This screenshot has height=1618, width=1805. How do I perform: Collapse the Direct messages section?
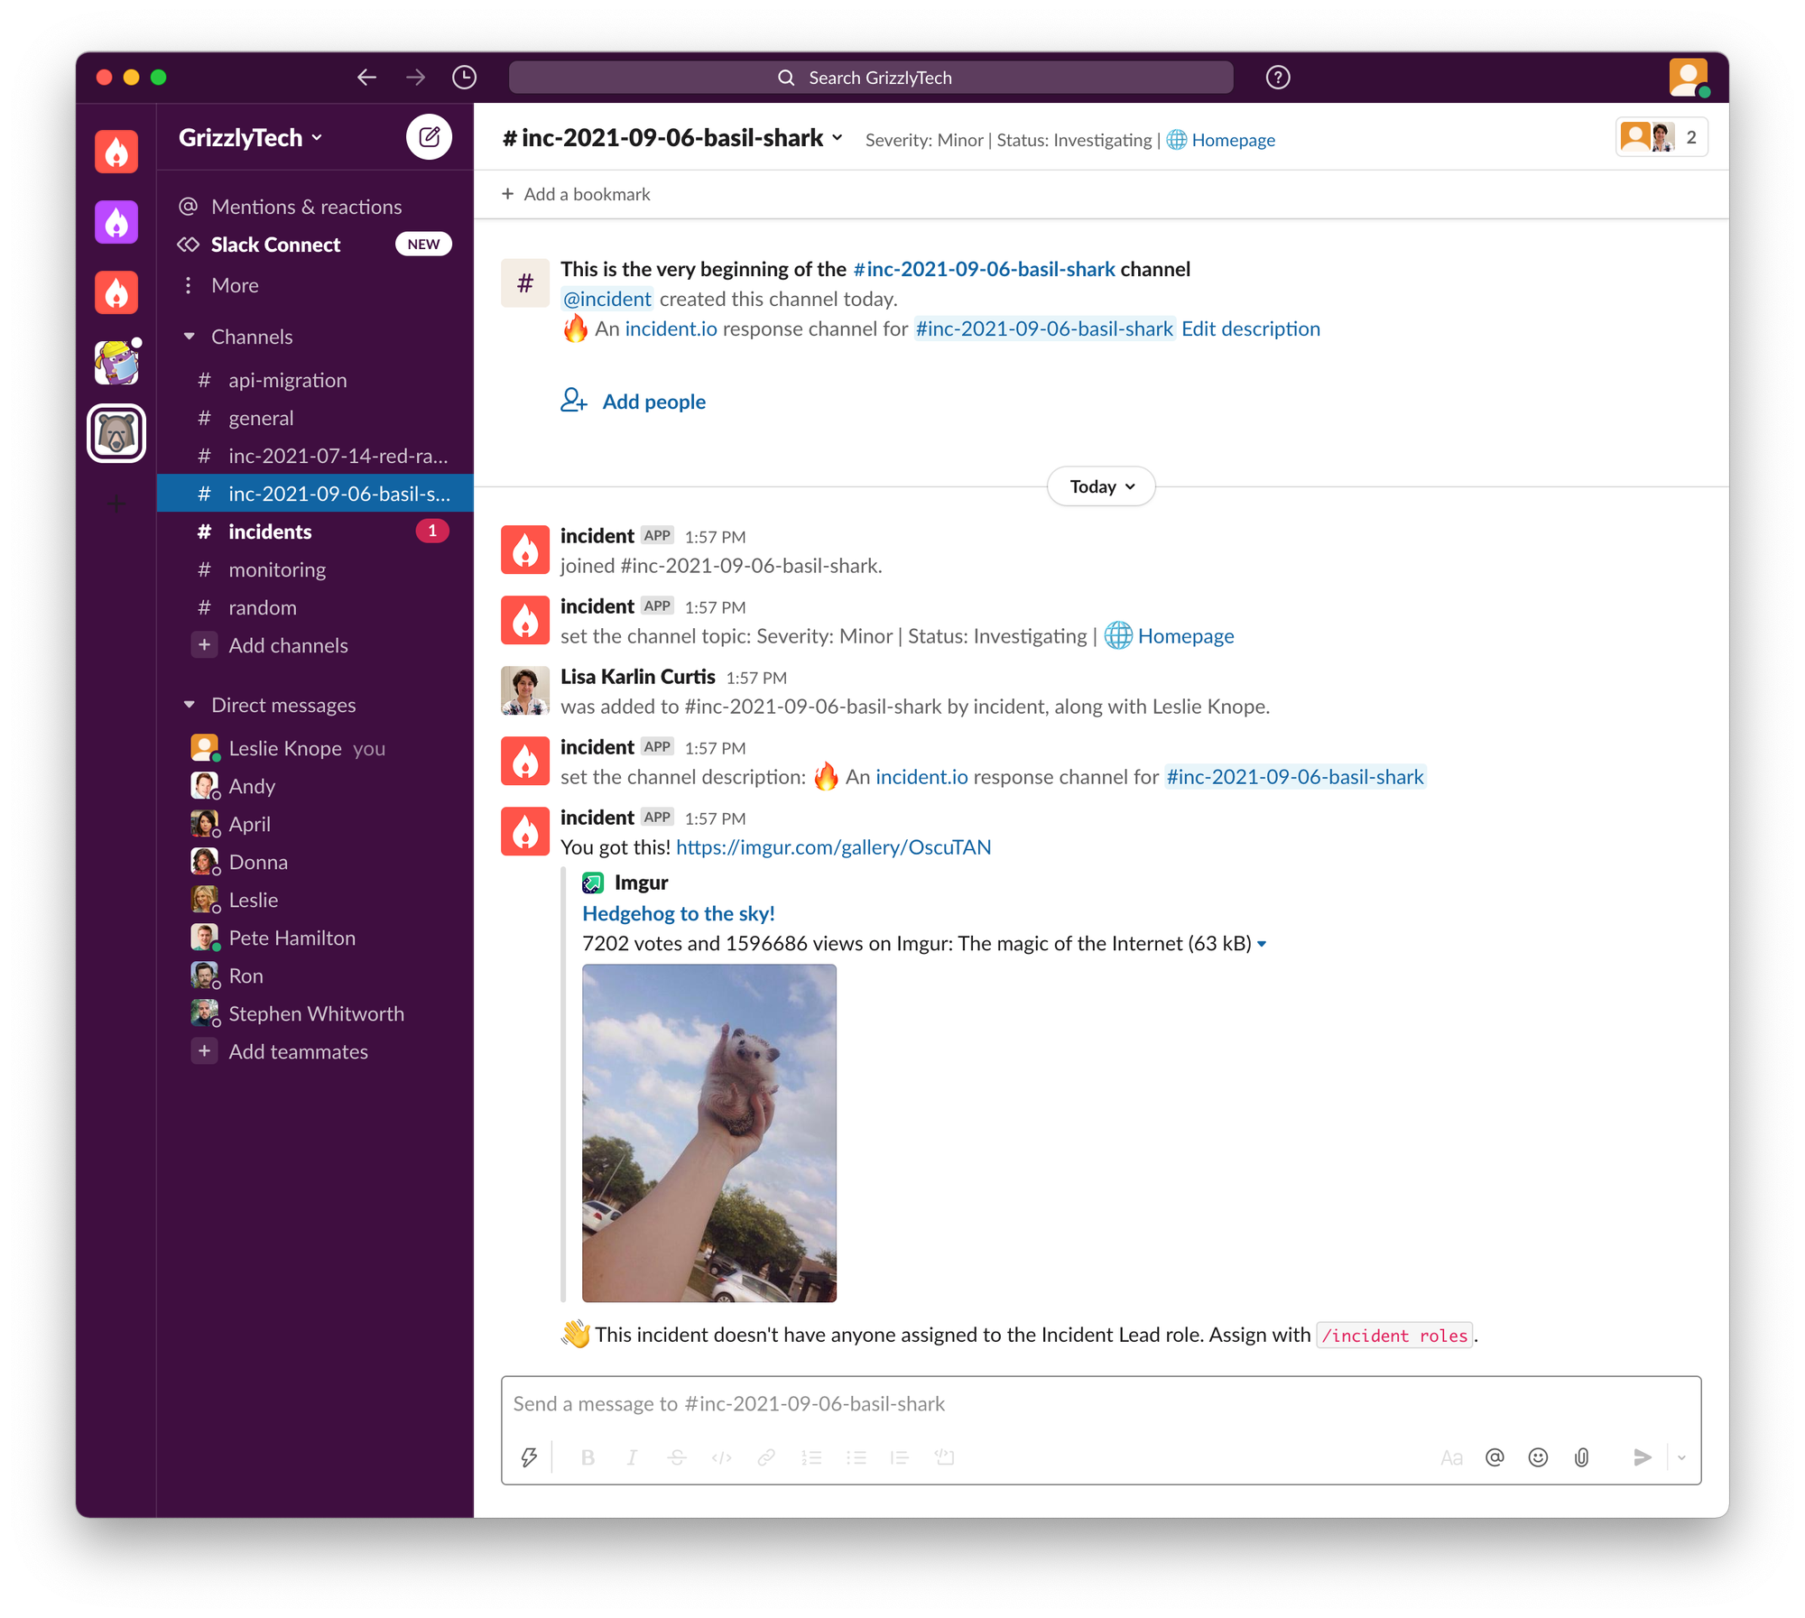pyautogui.click(x=190, y=705)
